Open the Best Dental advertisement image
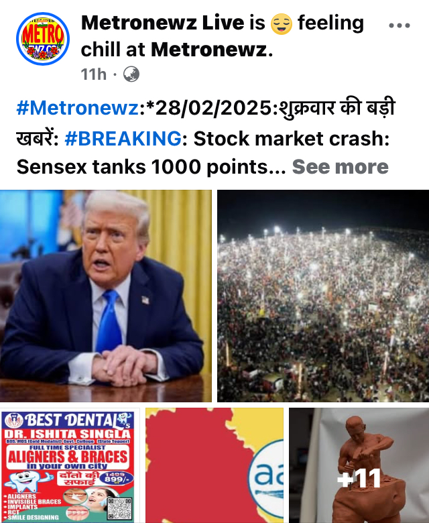The height and width of the screenshot is (523, 429). click(x=70, y=465)
